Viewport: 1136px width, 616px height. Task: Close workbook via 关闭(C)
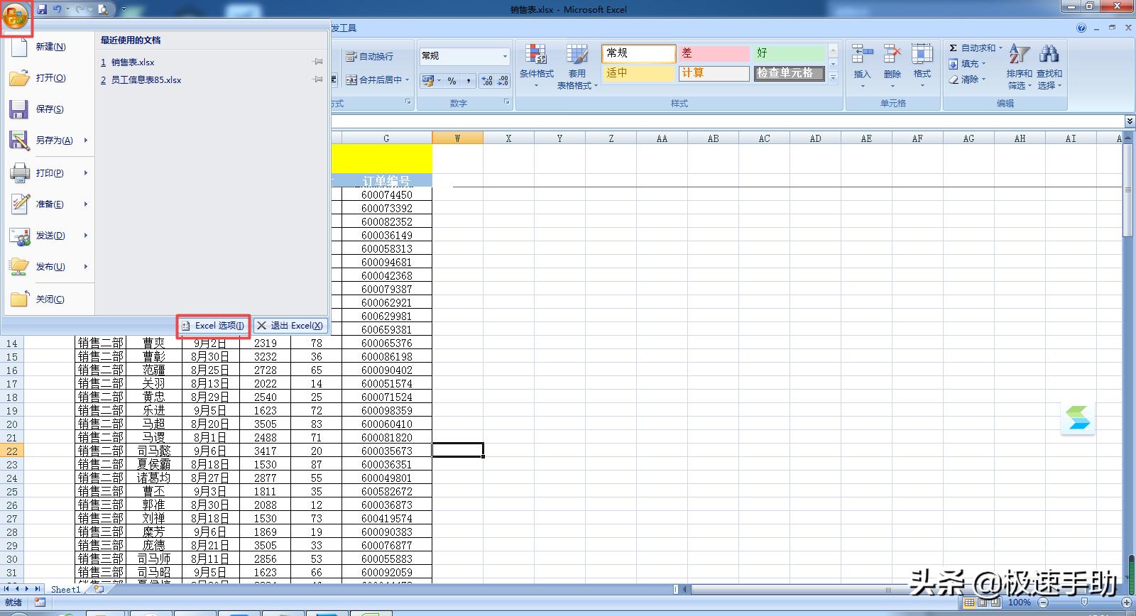click(x=48, y=299)
